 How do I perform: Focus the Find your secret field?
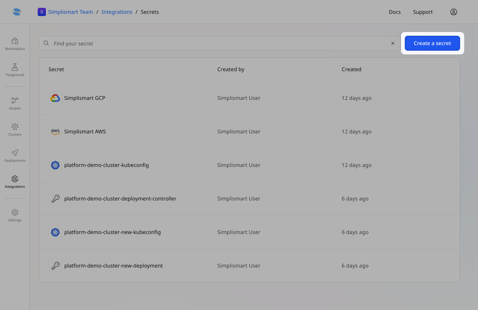click(x=220, y=43)
